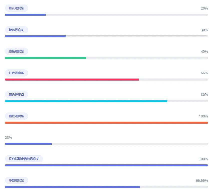Click the green progress bar fill

point(46,58)
